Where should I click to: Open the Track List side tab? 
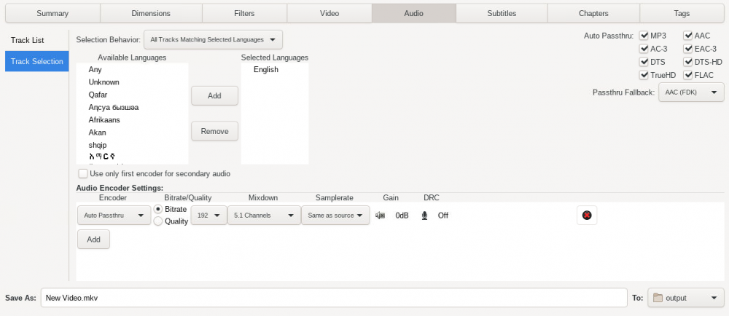coord(37,40)
